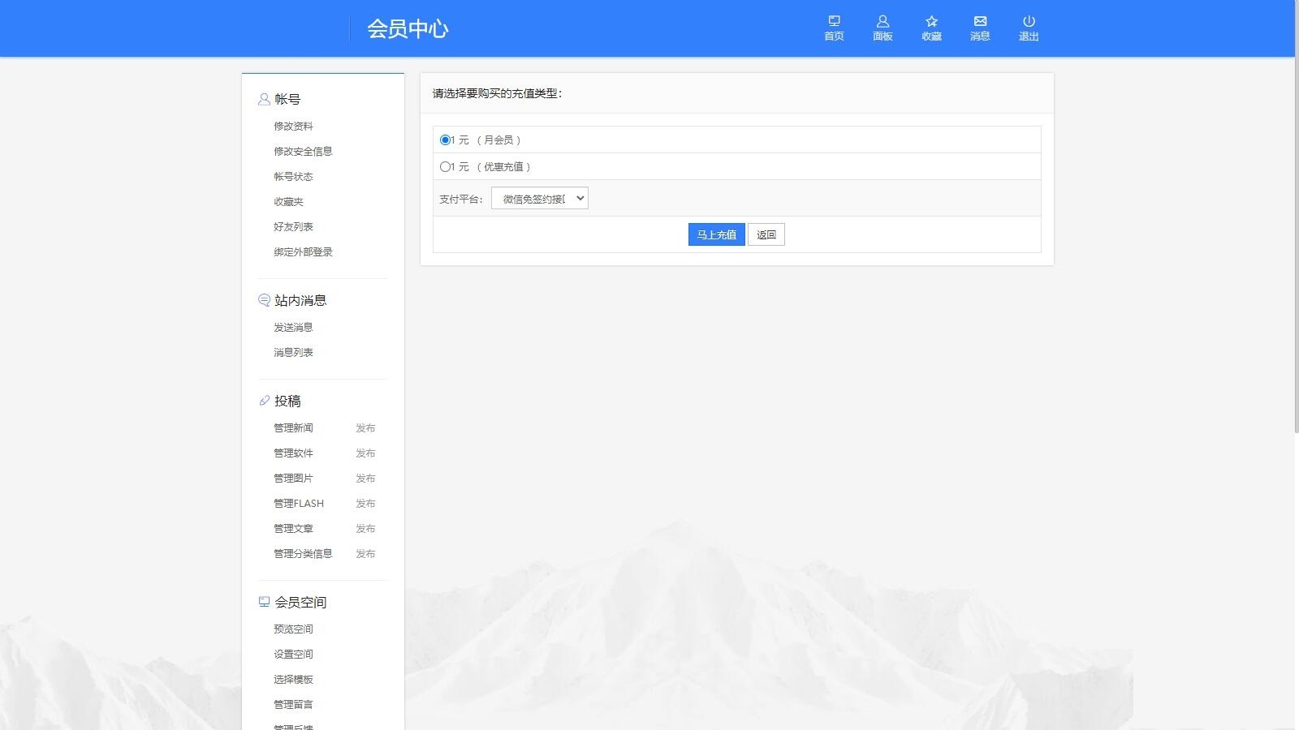This screenshot has width=1299, height=730.
Task: Click the monitor icon beside 会员空间
Action: point(262,601)
